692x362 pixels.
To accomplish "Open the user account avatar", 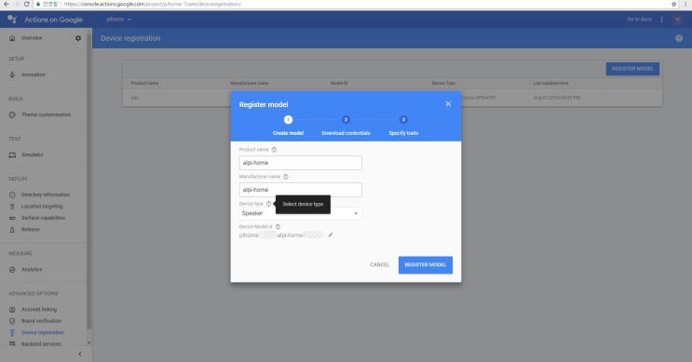I will coord(677,20).
